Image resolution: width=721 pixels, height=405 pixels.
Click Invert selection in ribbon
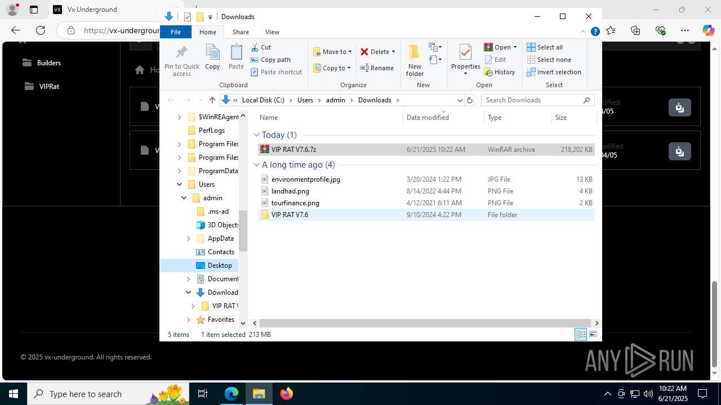554,72
